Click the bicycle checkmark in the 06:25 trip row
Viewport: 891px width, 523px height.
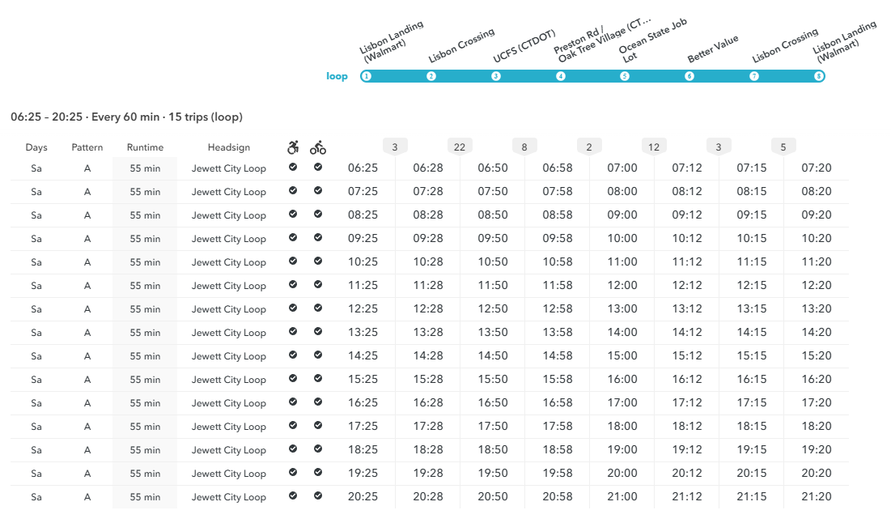click(x=318, y=167)
